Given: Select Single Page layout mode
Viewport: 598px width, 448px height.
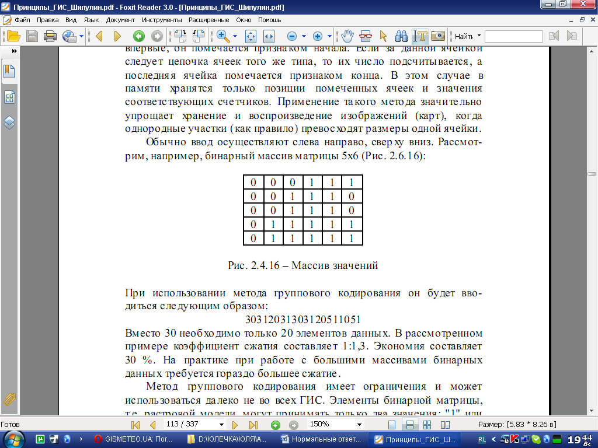Looking at the screenshot, I should coord(392,425).
